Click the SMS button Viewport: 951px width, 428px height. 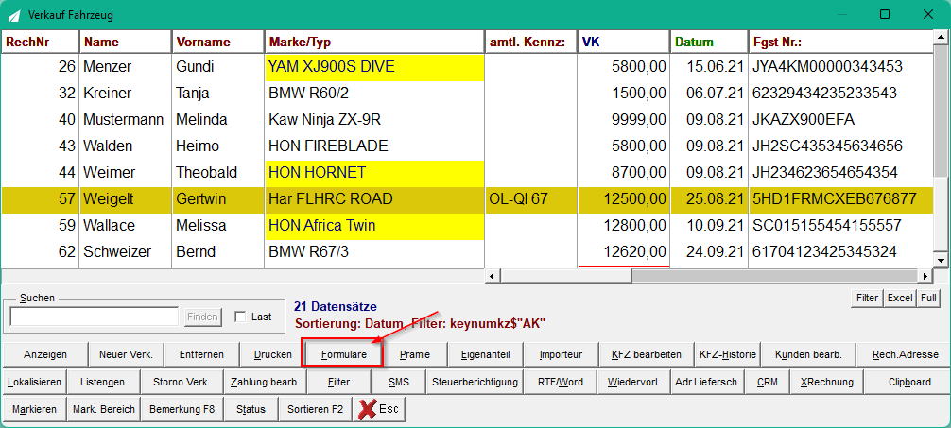point(399,383)
